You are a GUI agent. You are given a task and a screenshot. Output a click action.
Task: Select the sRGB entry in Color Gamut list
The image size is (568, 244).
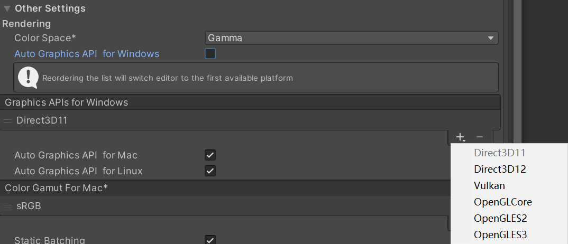(224, 206)
